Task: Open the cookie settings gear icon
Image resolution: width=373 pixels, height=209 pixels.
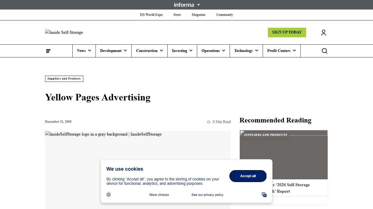Action: [108, 195]
